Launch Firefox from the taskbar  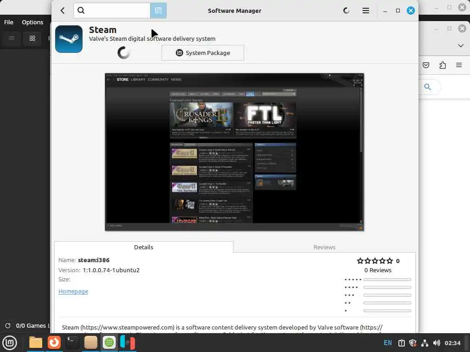[54, 342]
